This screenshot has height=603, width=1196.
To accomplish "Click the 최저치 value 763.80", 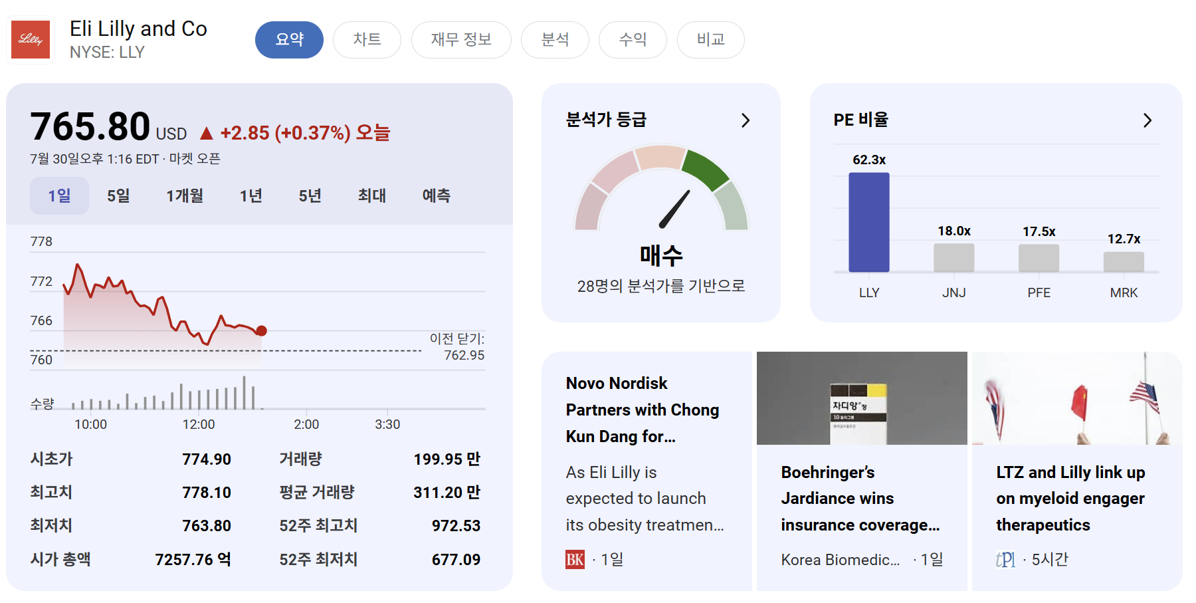I will coord(207,526).
